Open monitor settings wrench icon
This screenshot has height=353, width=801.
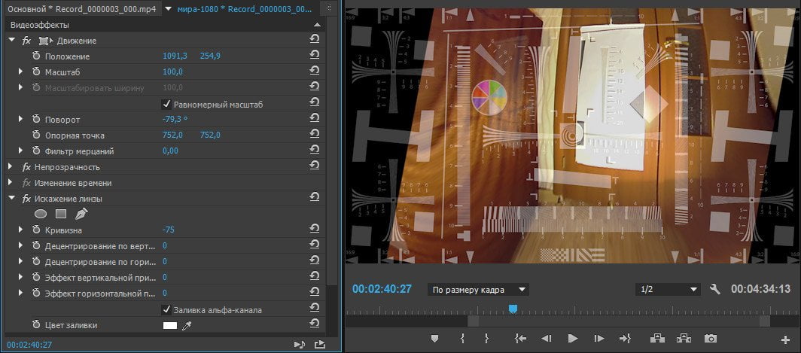tap(715, 289)
